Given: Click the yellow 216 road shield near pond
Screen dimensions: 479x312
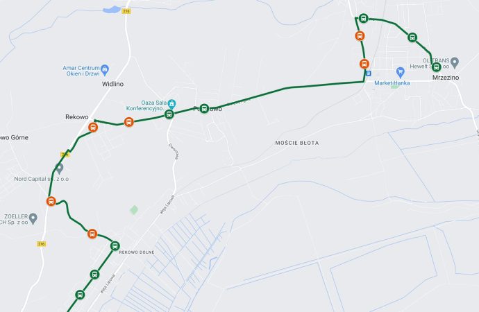Looking at the screenshot, I should pyautogui.click(x=126, y=11).
